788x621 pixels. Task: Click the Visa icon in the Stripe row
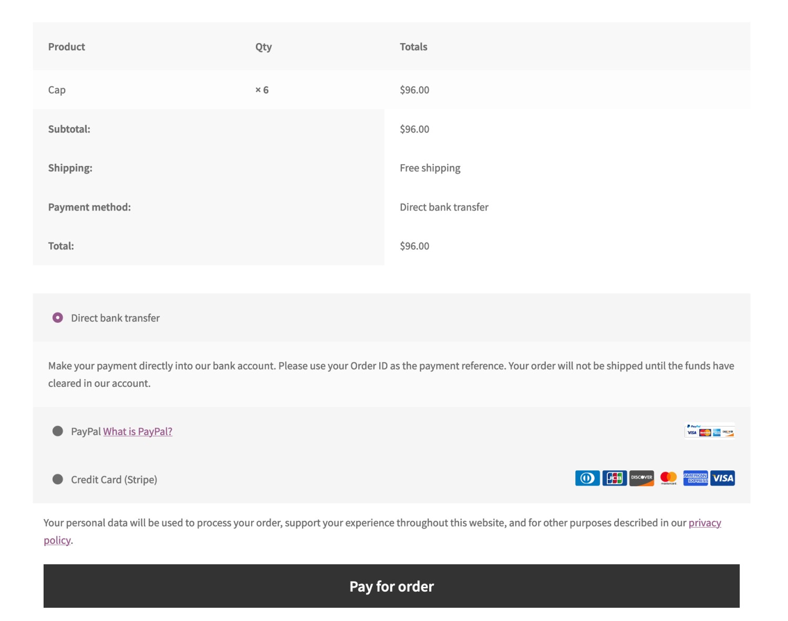[722, 478]
